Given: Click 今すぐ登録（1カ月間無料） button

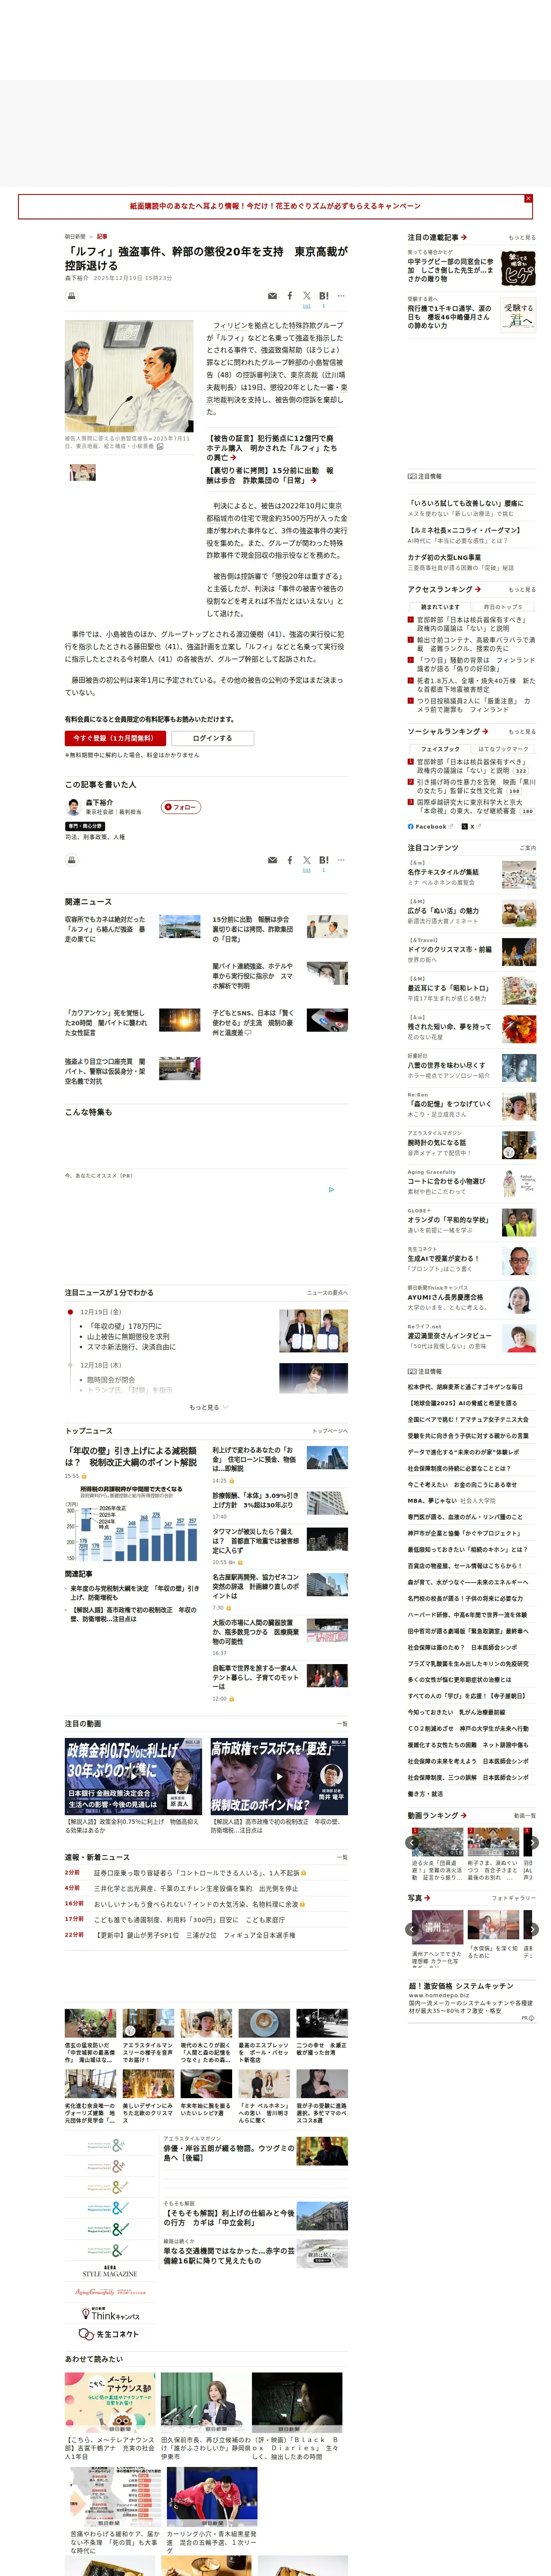Looking at the screenshot, I should coord(115,738).
